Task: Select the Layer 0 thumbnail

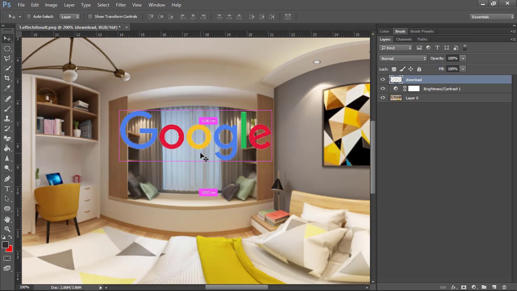Action: (x=396, y=98)
